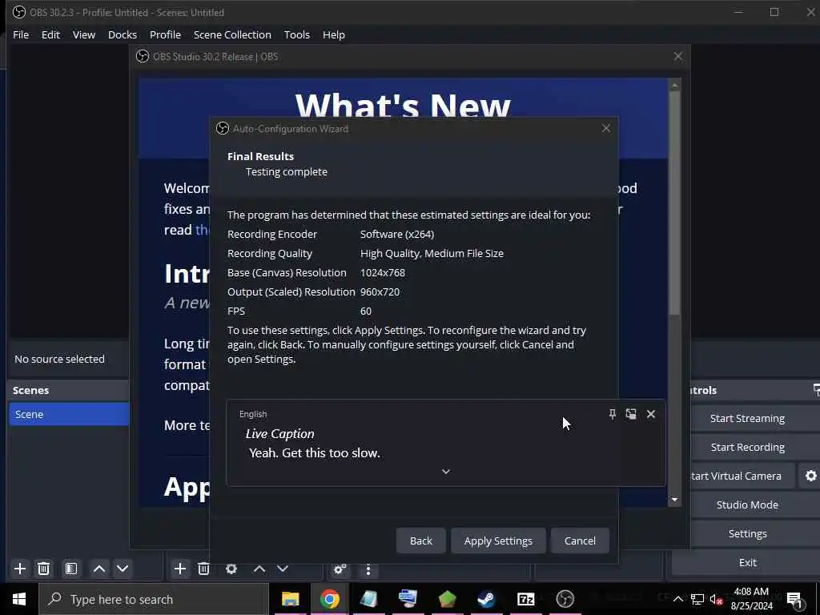The width and height of the screenshot is (820, 615).
Task: Open the File menu
Action: pos(21,34)
